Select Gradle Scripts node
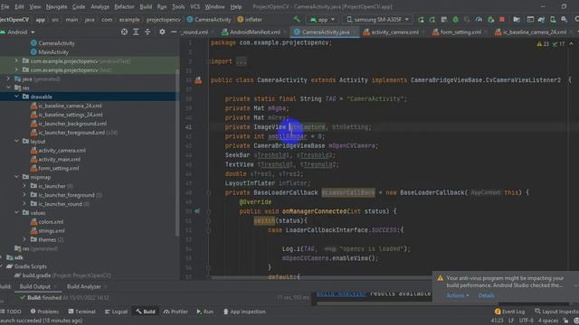 click(x=30, y=266)
